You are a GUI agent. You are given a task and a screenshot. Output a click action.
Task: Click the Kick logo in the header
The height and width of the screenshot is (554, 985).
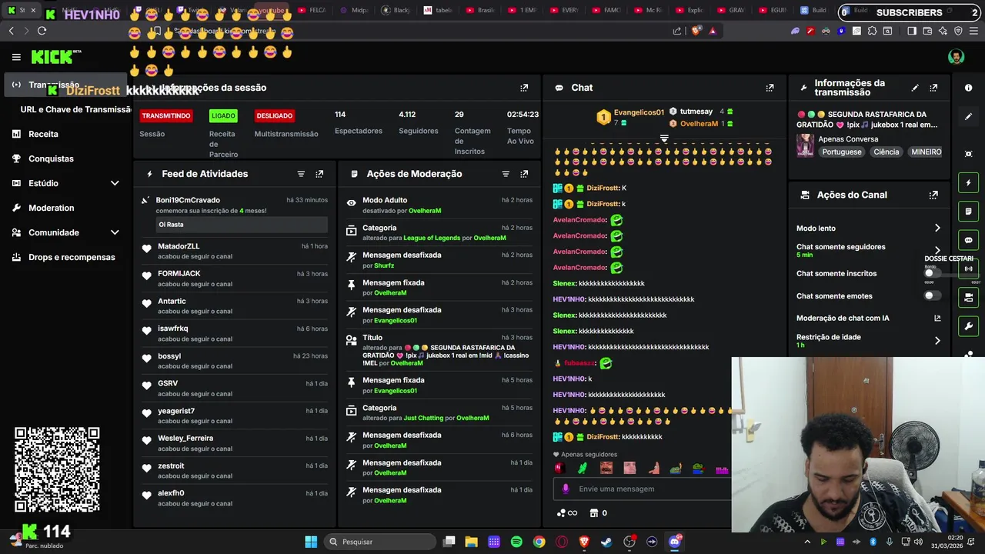click(x=56, y=57)
